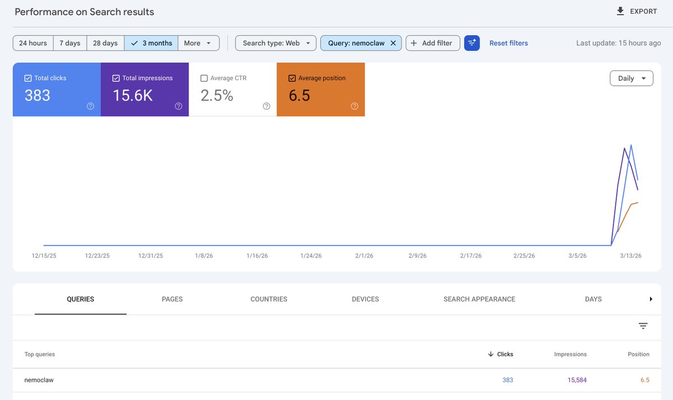Uncheck the Average position checkbox
The image size is (673, 400).
coord(292,79)
